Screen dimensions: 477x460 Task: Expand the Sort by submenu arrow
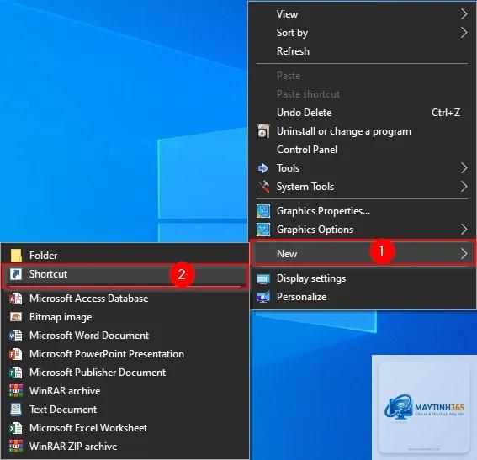point(464,33)
